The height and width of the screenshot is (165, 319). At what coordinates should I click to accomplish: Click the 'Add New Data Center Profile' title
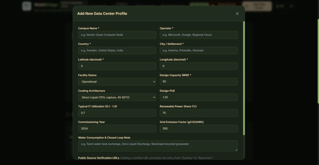pyautogui.click(x=102, y=13)
